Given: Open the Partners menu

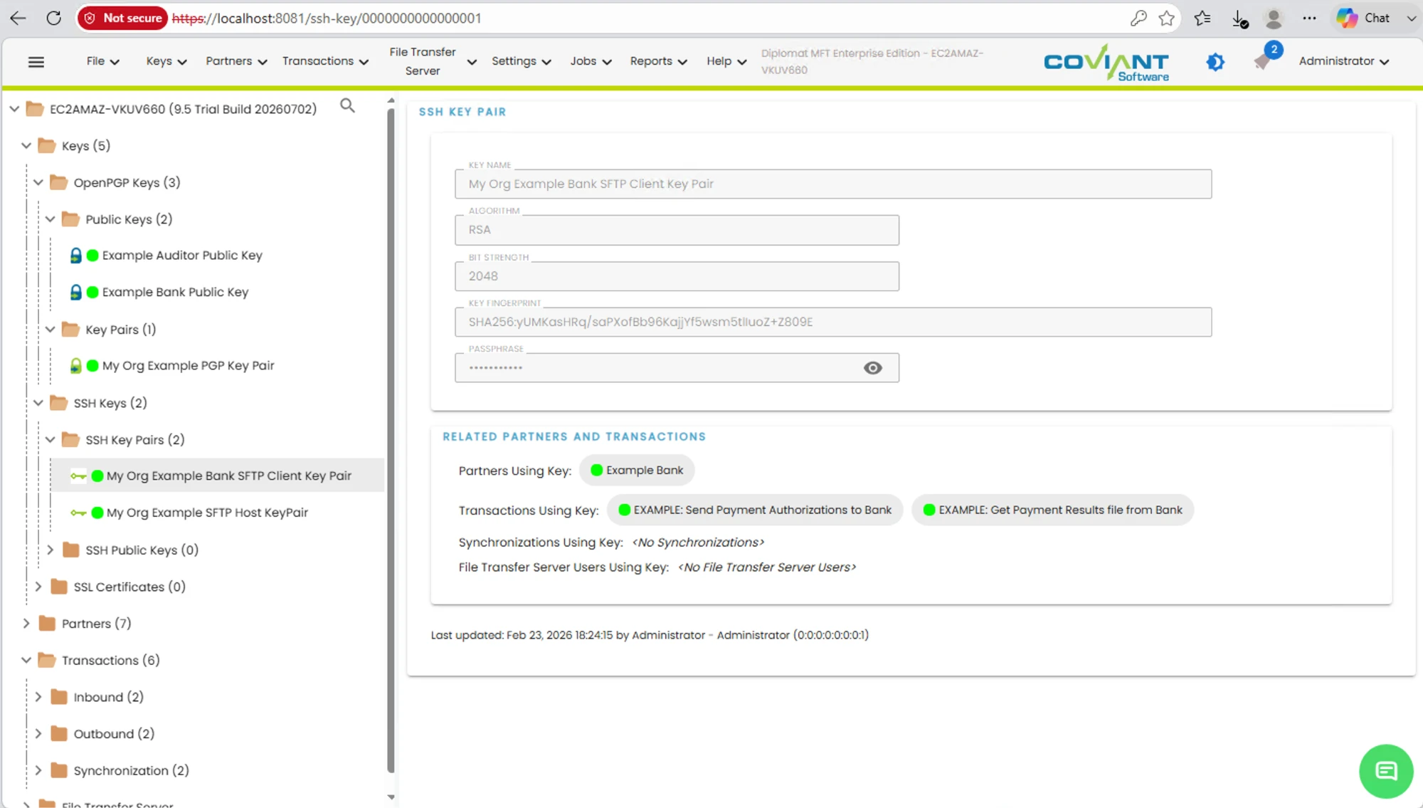Looking at the screenshot, I should [x=236, y=61].
